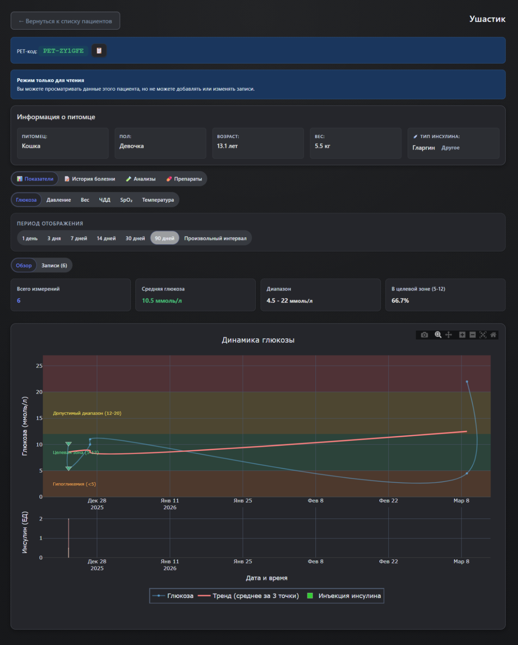The image size is (518, 645).
Task: Click the 22 mmol/l glucose data point
Action: pos(467,382)
